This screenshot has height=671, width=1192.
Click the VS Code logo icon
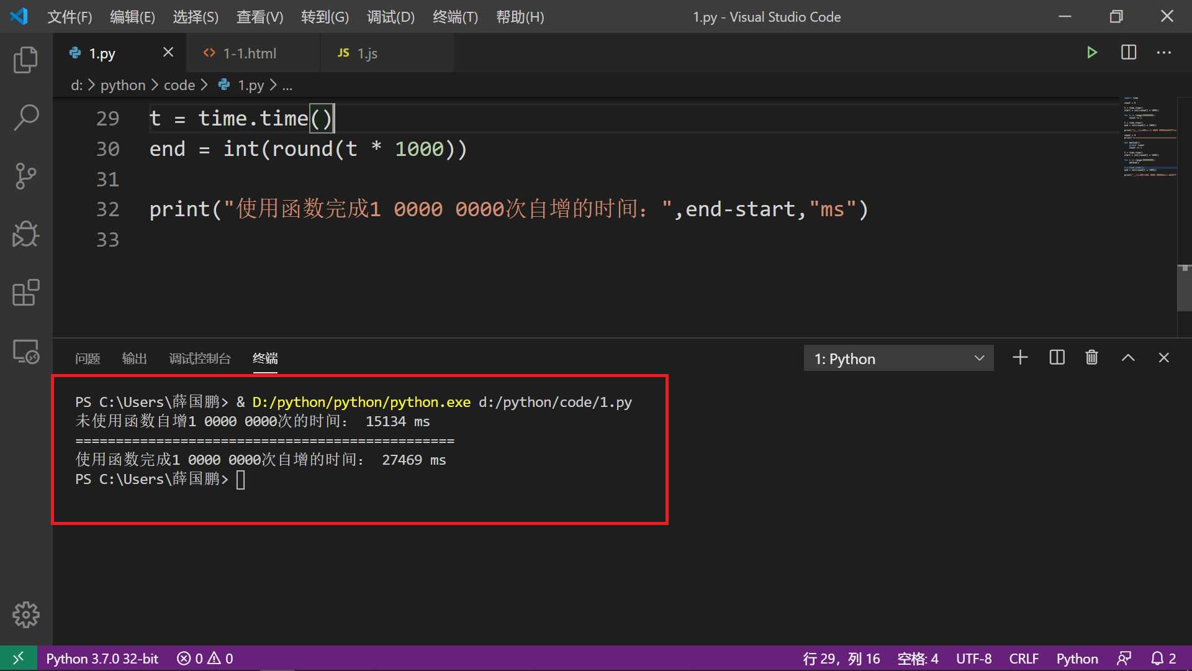pyautogui.click(x=19, y=16)
